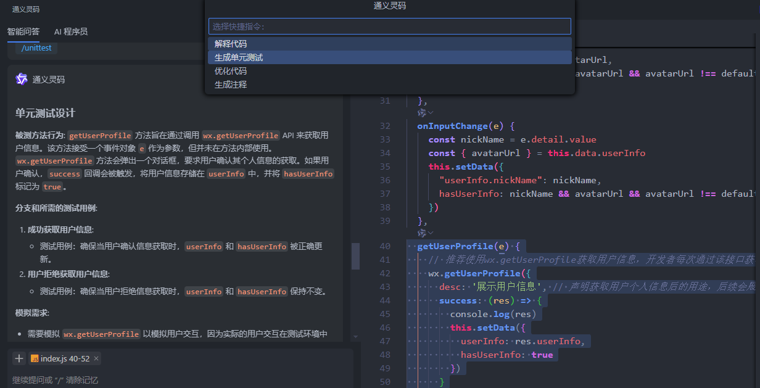Screen dimensions: 760x388
Task: Click 通义灵码 panel title at top left
Action: click(x=26, y=9)
